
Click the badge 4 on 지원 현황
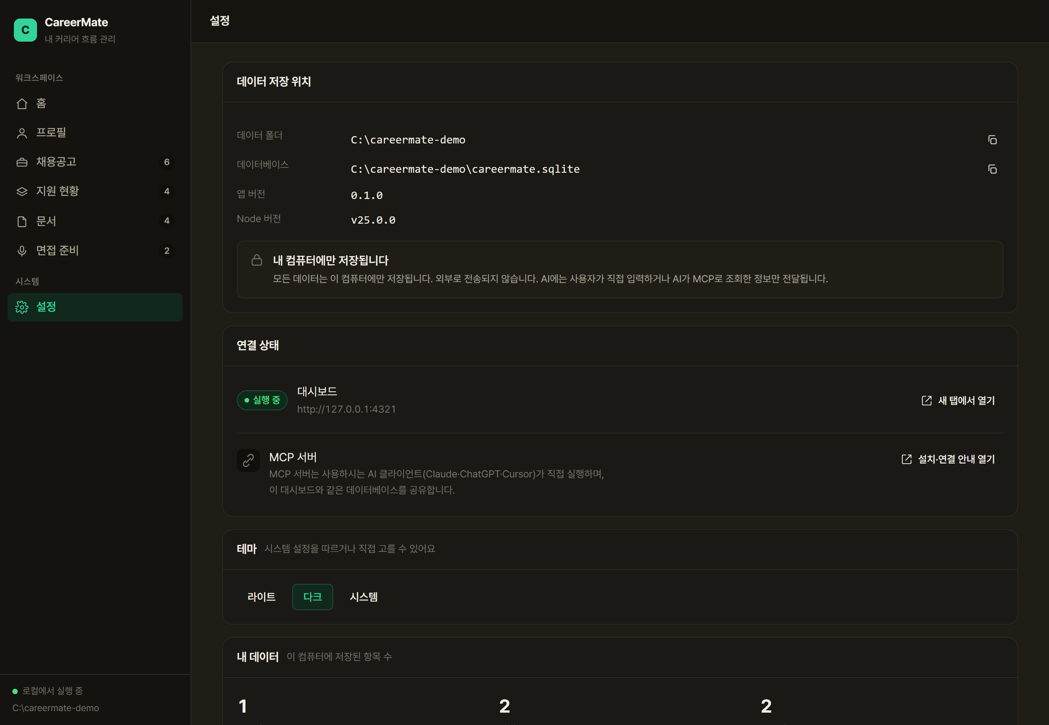pyautogui.click(x=167, y=191)
